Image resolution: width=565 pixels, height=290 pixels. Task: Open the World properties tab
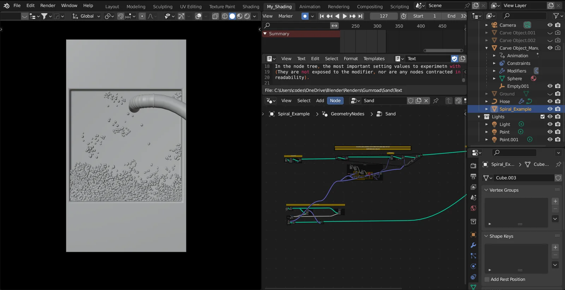pos(473,208)
